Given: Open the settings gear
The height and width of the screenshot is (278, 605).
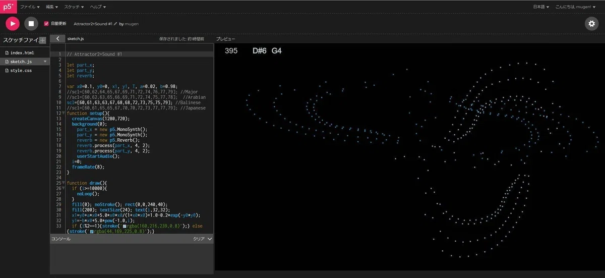Looking at the screenshot, I should pos(591,23).
